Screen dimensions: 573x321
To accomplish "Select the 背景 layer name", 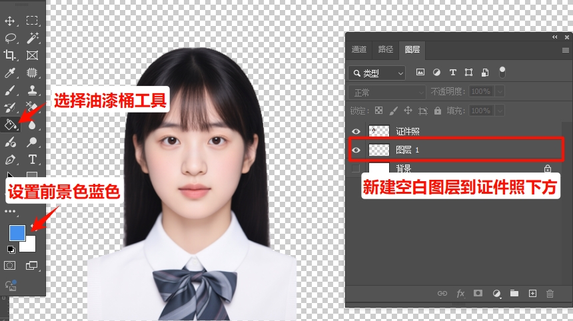I will click(x=404, y=168).
